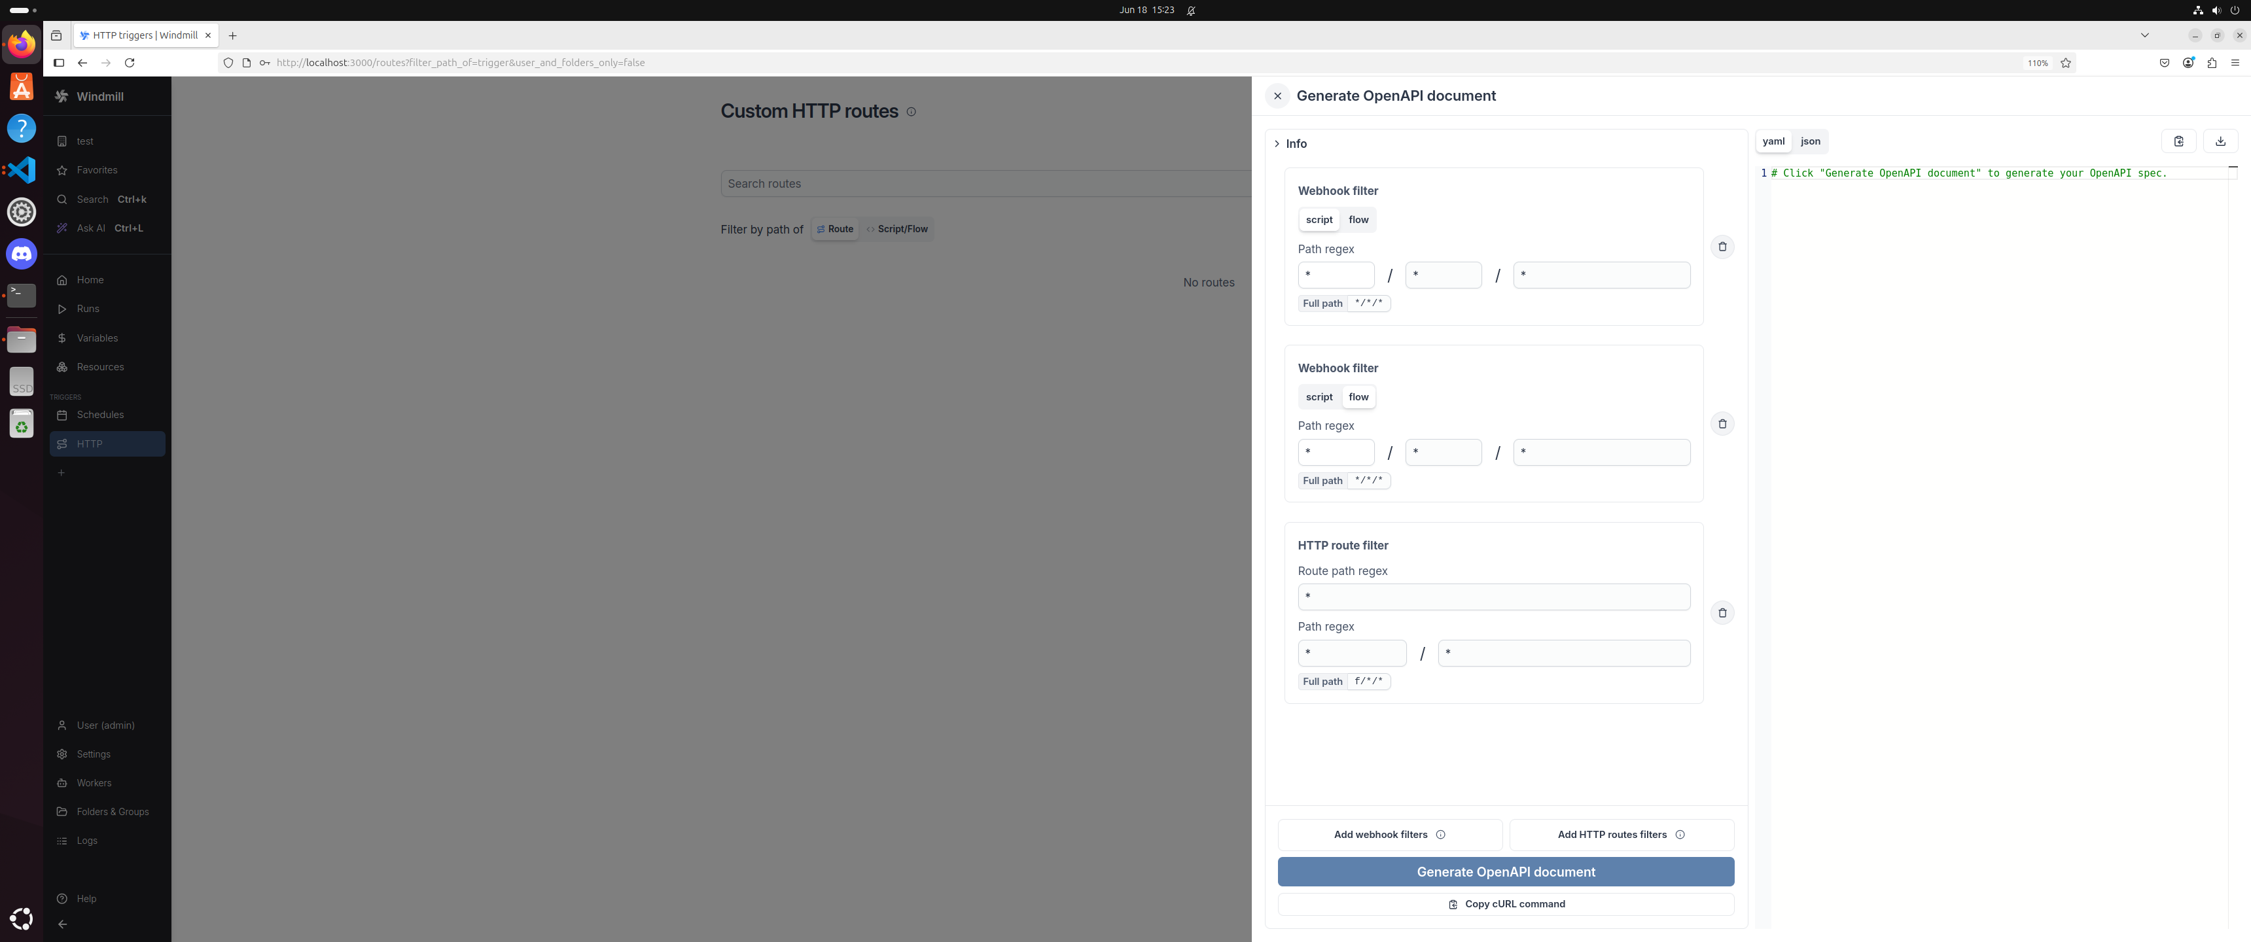Switch to the json output tab
The height and width of the screenshot is (942, 2251).
click(x=1810, y=141)
